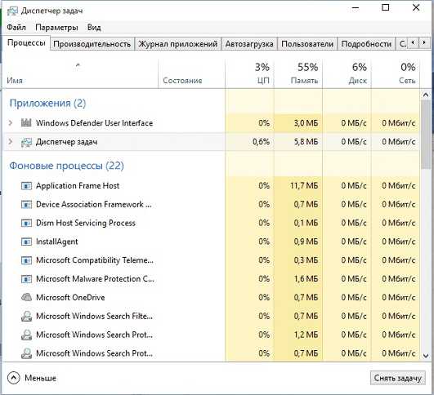Click the Диспетчер задач row icon
Image resolution: width=434 pixels, height=395 pixels.
26,142
